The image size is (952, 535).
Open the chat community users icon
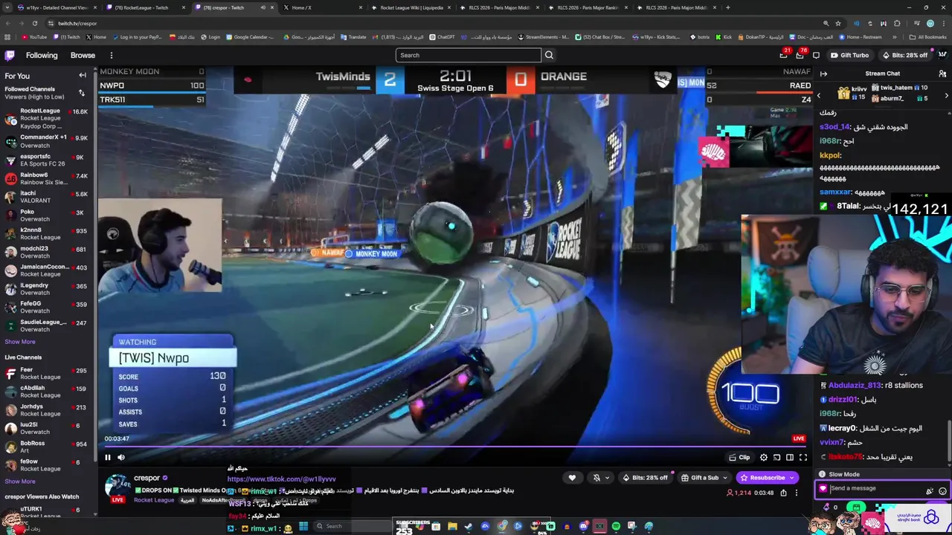942,74
